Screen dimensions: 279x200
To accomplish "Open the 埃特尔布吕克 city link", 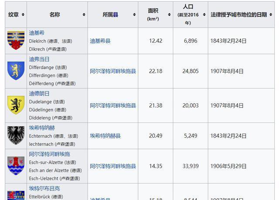I will coord(44,188).
